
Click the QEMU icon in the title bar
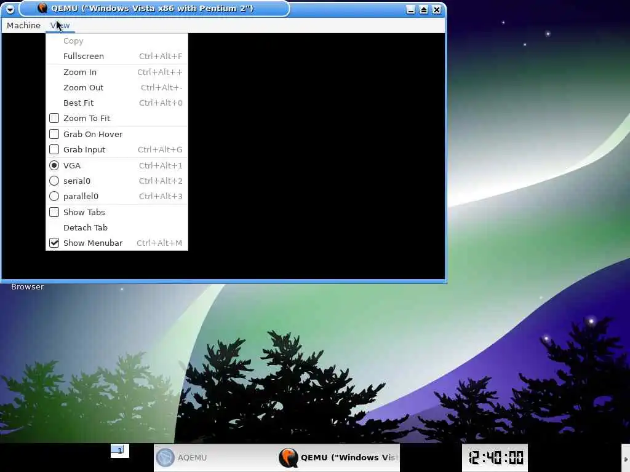pyautogui.click(x=42, y=8)
